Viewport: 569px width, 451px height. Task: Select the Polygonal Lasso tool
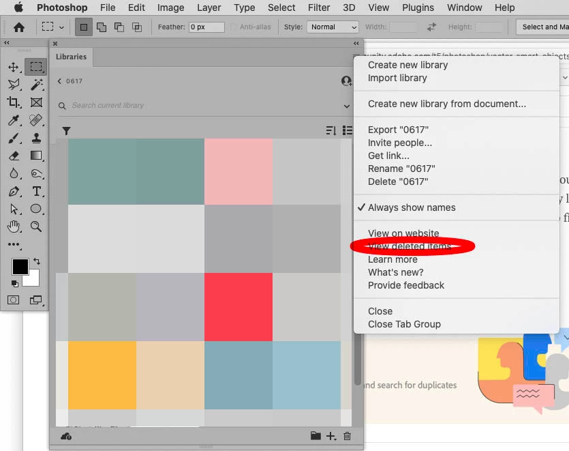(14, 85)
